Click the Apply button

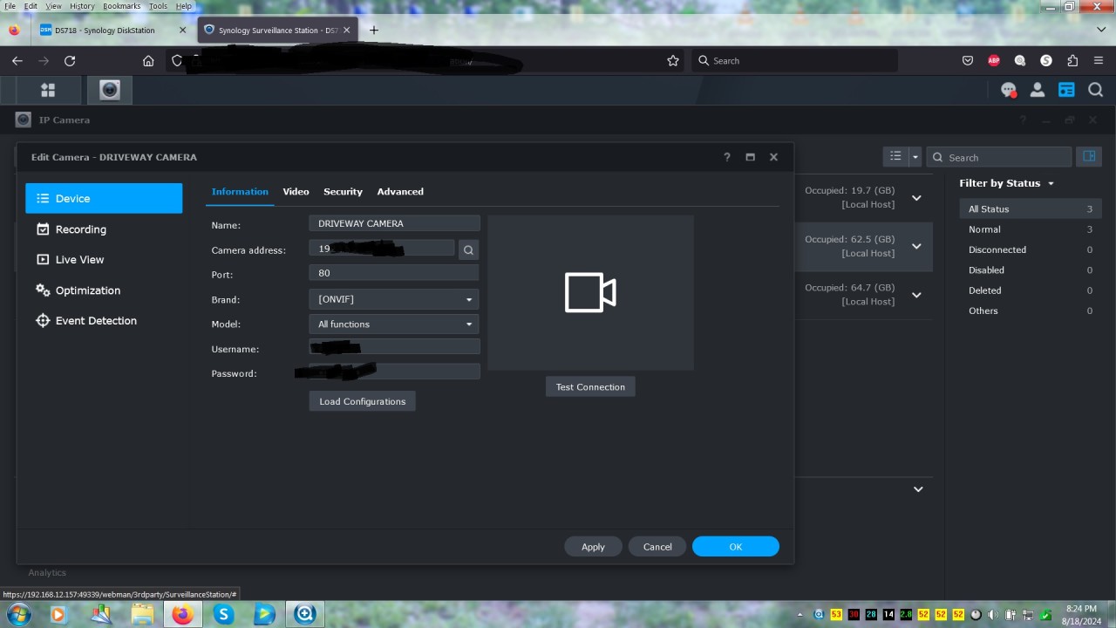pyautogui.click(x=593, y=547)
